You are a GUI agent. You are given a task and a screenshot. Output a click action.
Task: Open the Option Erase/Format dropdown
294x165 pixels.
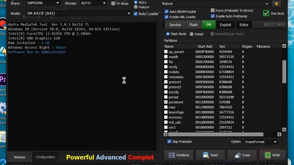click(261, 142)
